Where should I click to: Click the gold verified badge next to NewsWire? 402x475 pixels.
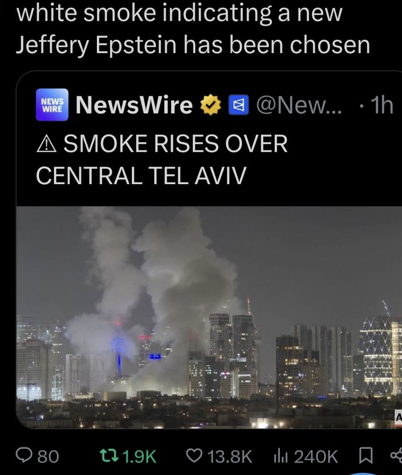(x=210, y=105)
